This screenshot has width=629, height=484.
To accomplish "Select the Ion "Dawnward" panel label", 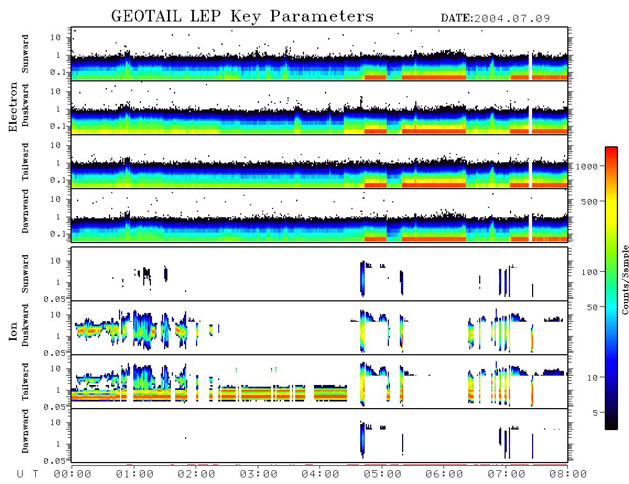I will point(25,431).
